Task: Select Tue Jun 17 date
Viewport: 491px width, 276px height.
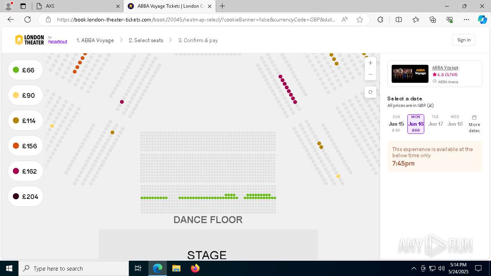Action: click(435, 124)
